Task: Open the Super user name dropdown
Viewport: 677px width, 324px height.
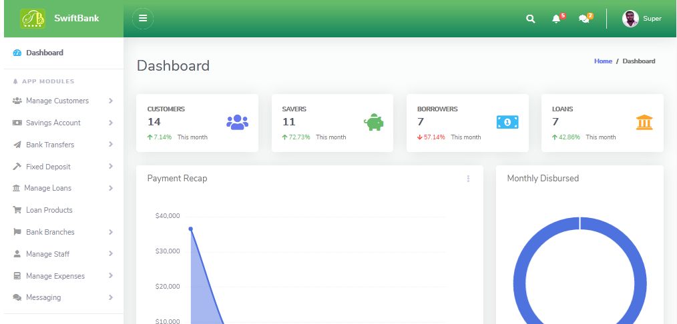Action: pyautogui.click(x=652, y=19)
